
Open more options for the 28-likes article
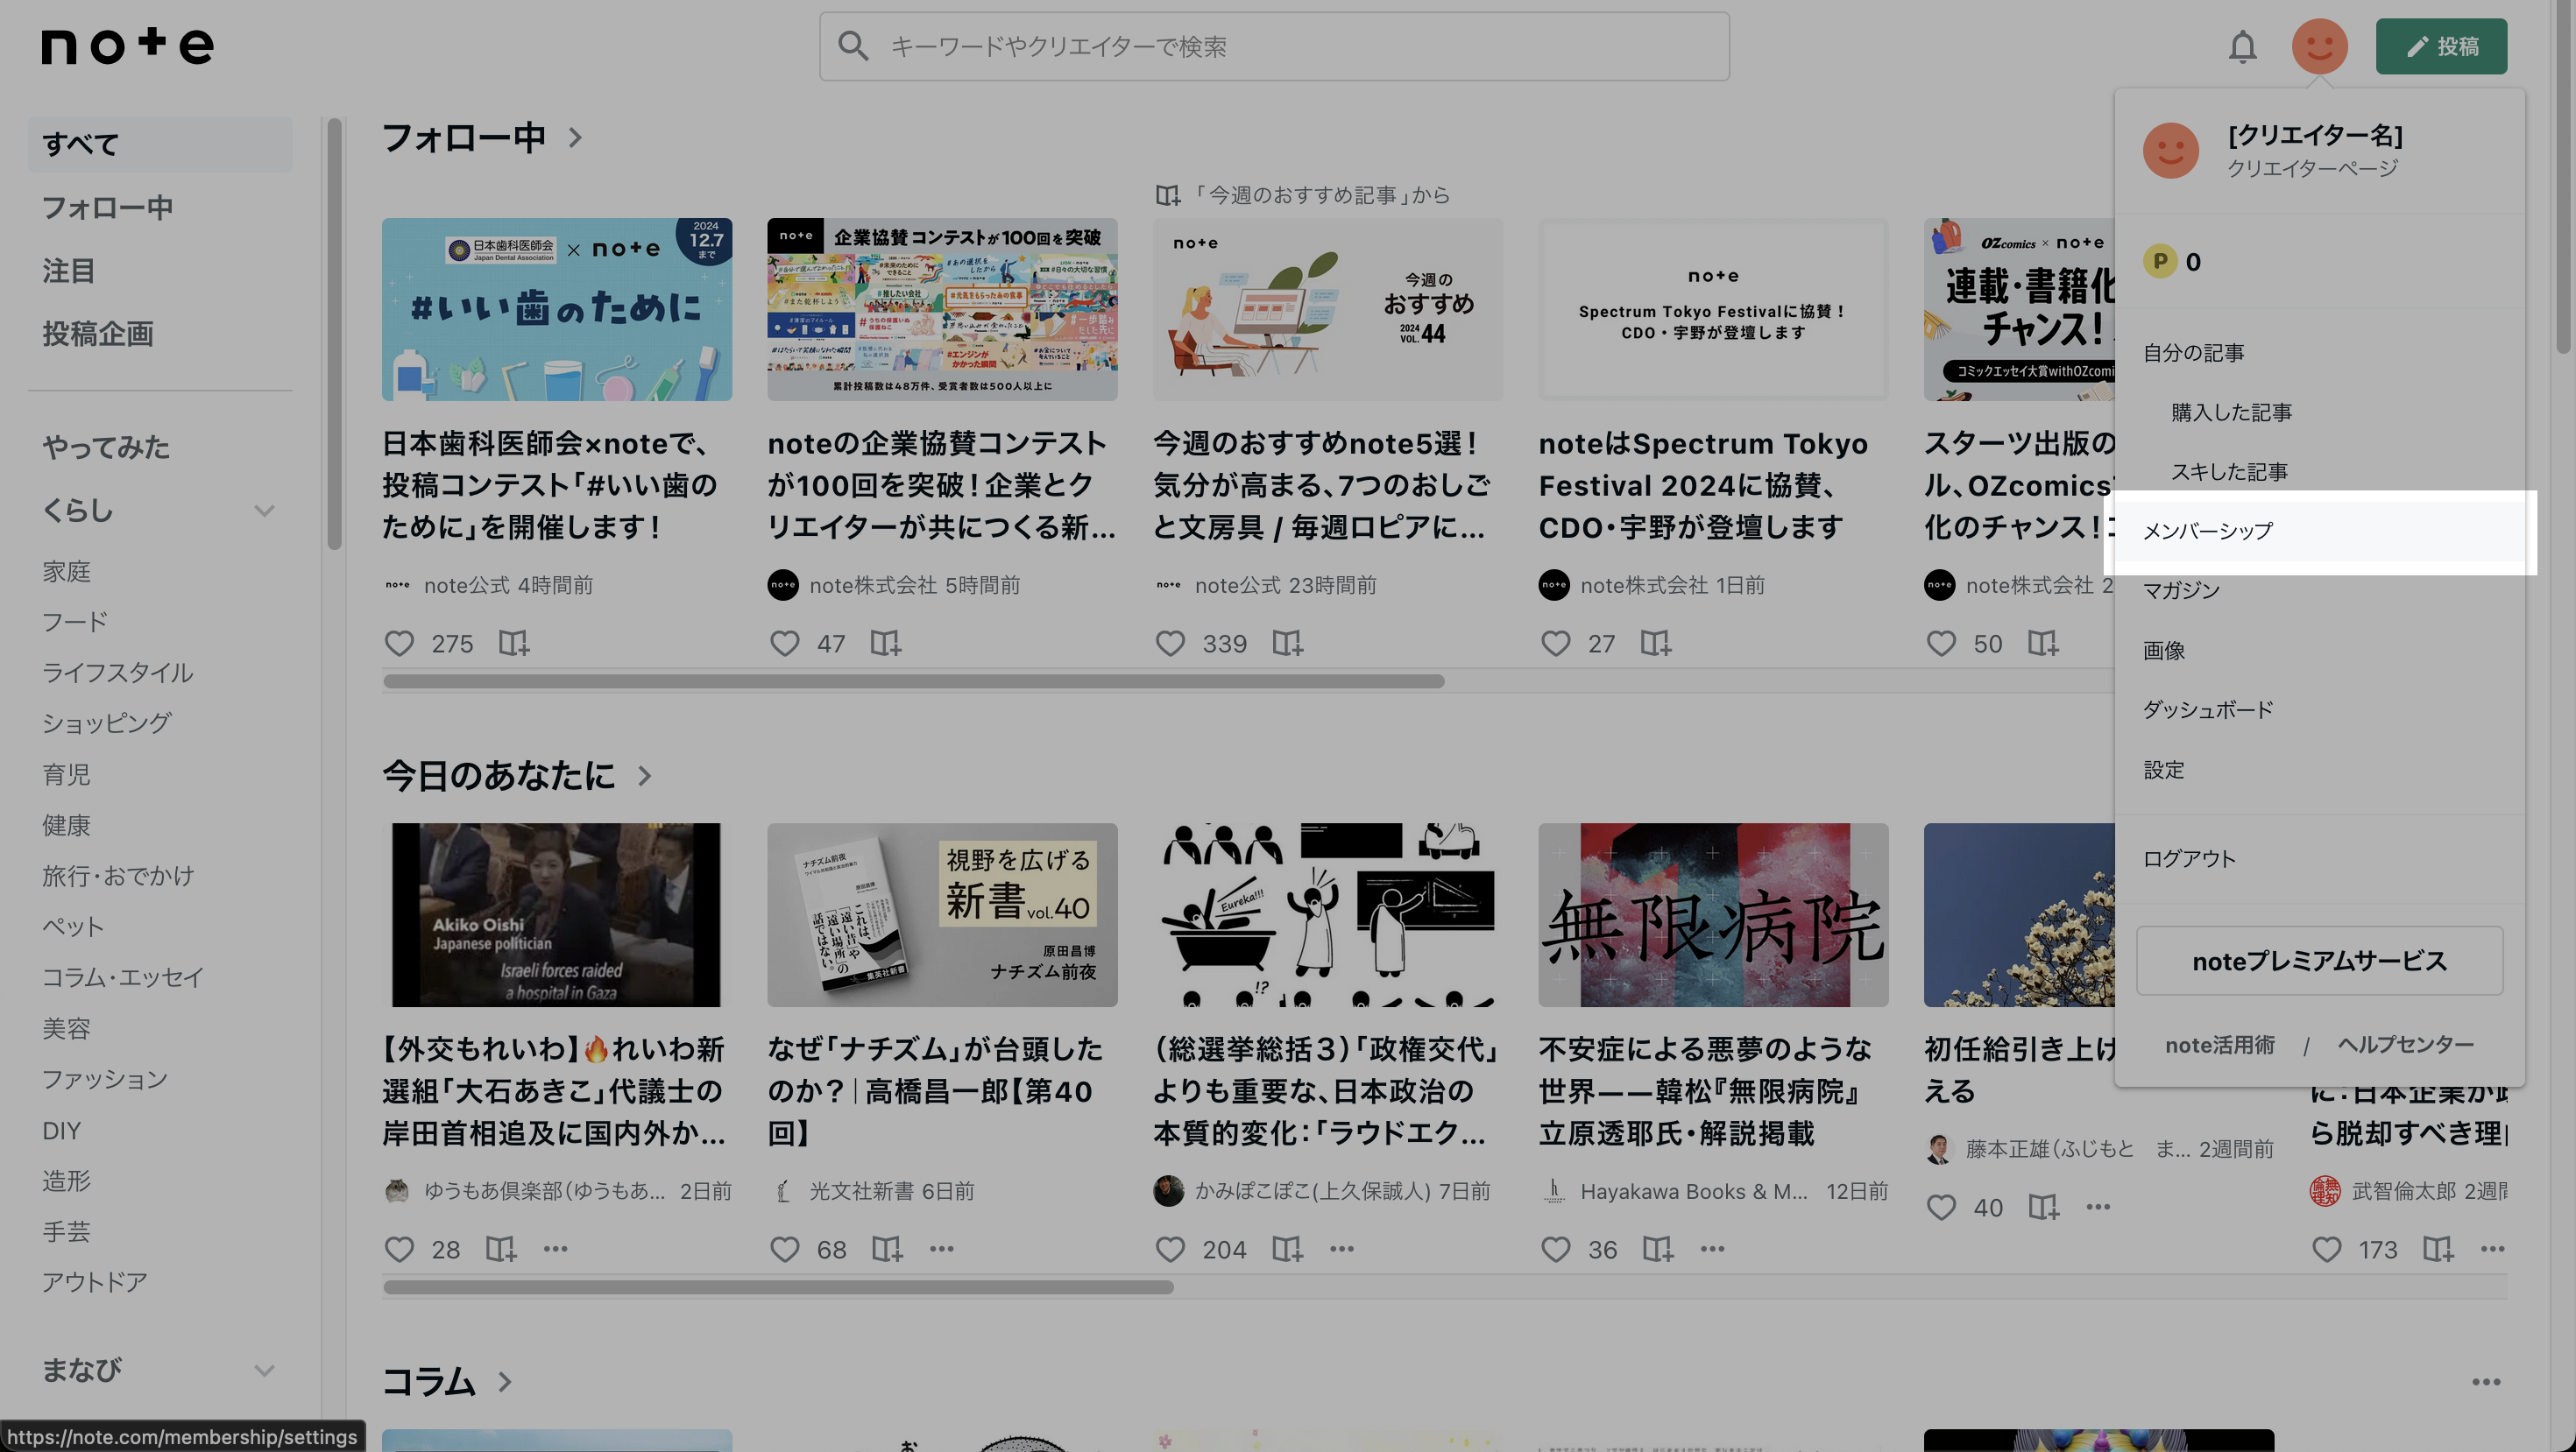555,1249
